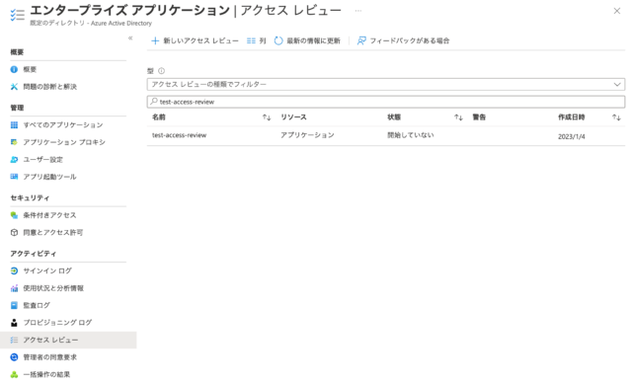Click the 条件付きアクセス icon

[x=14, y=215]
